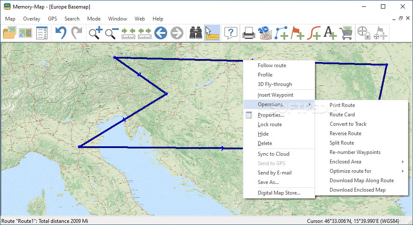Undo the last action
The width and height of the screenshot is (413, 225).
point(61,33)
